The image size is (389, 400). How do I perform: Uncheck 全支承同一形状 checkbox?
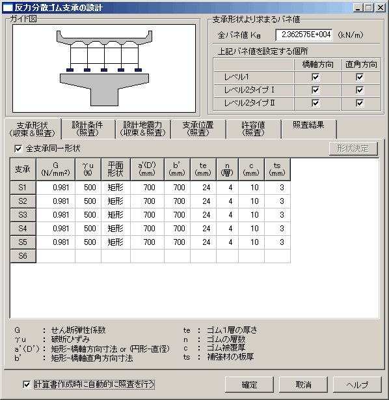click(18, 149)
